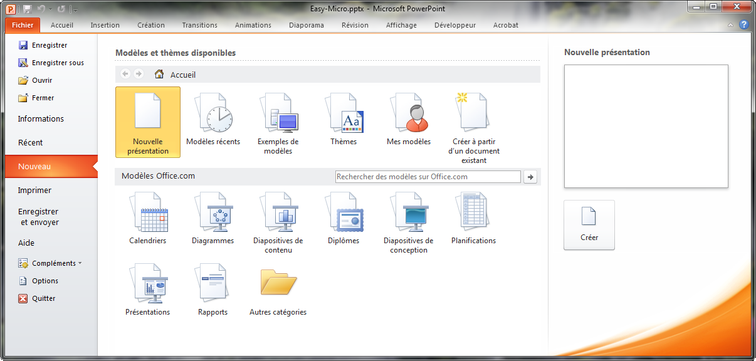
Task: Switch to the Révision tab
Action: 355,25
